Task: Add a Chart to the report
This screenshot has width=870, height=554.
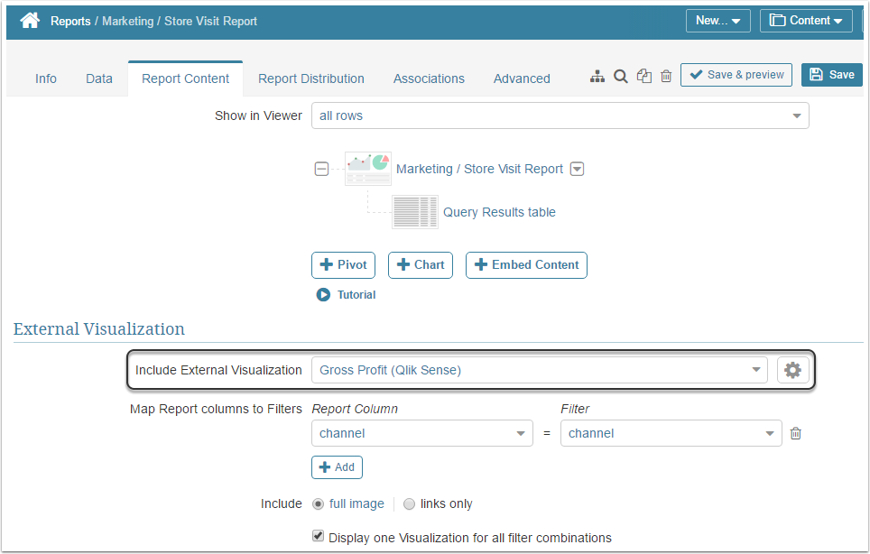Action: pos(421,265)
